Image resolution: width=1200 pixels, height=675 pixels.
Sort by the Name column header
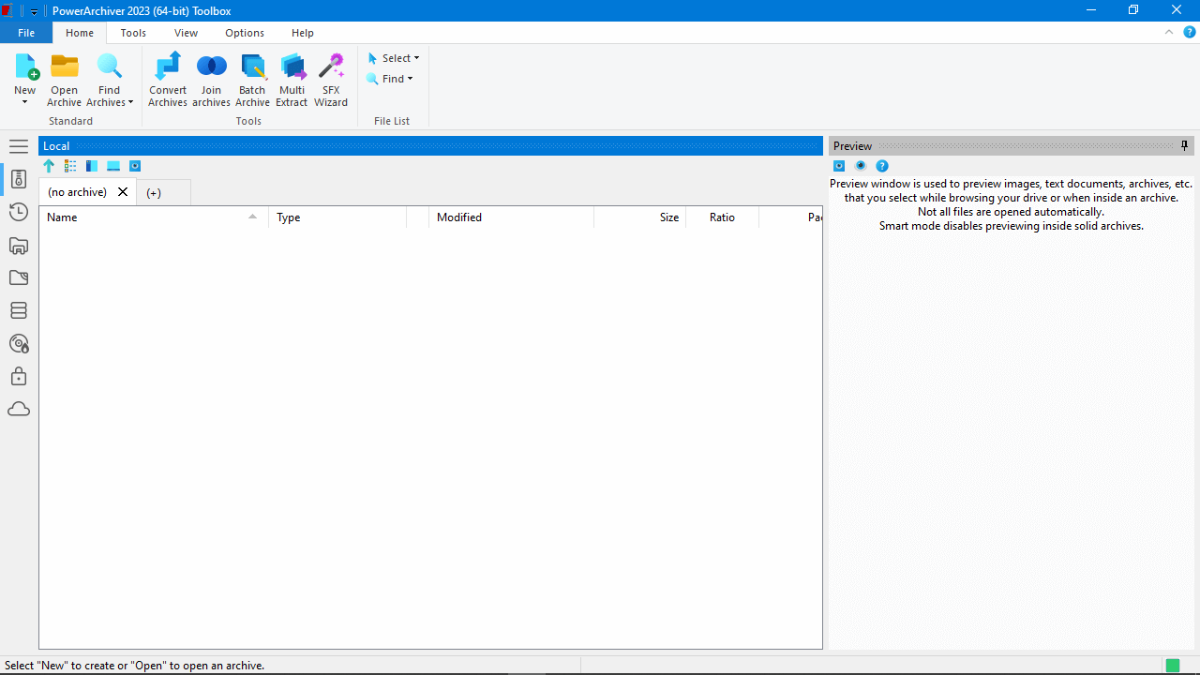[154, 217]
